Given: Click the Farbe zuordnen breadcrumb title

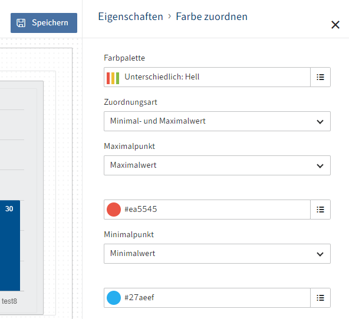Looking at the screenshot, I should 212,16.
